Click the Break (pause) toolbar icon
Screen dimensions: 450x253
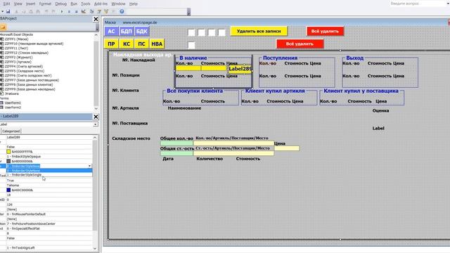tap(69, 11)
